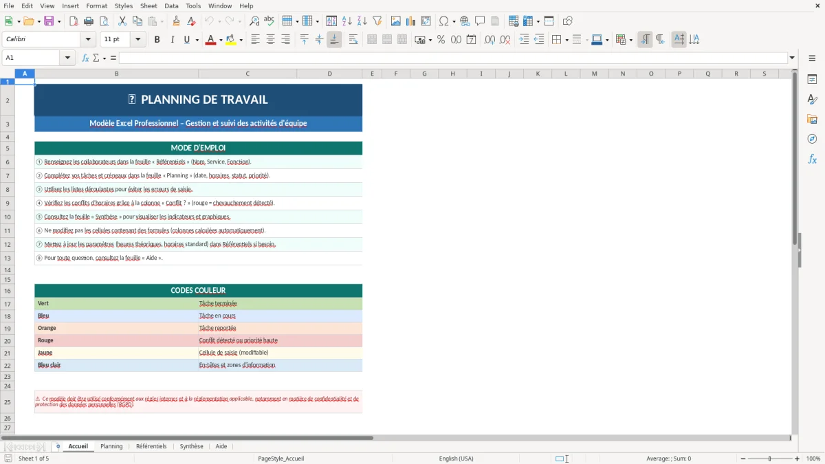Screen dimensions: 825x464
Task: Toggle the AutoFilter funnel icon
Action: tap(377, 21)
